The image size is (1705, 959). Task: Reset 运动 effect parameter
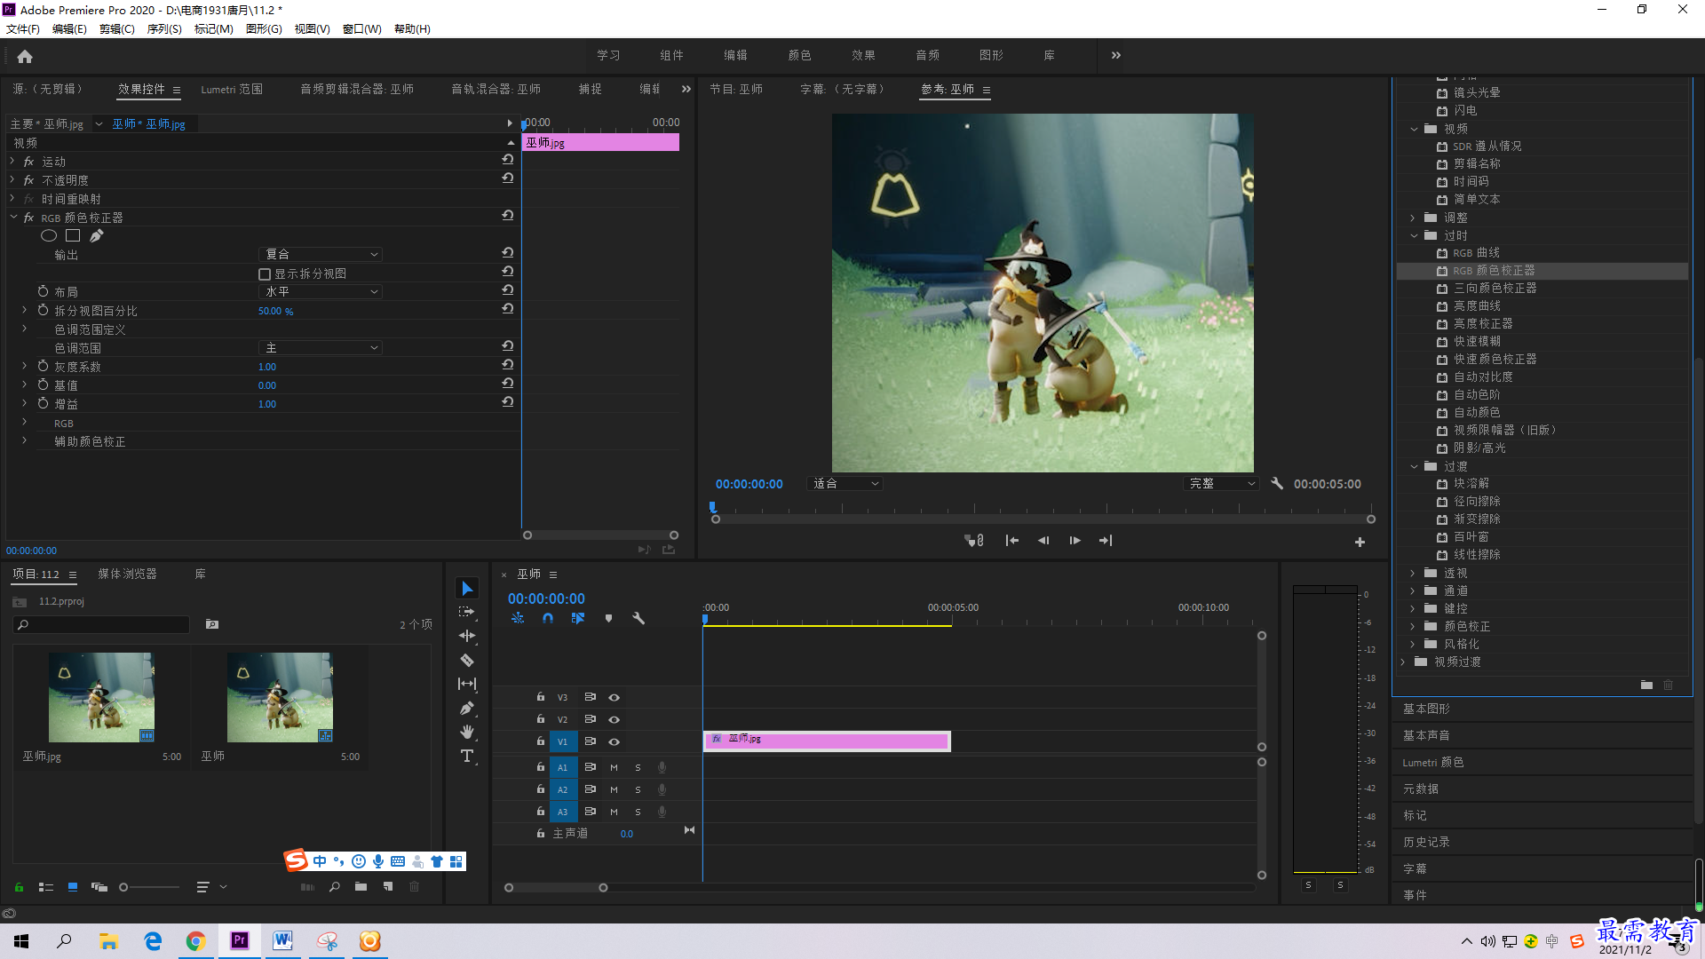point(508,160)
